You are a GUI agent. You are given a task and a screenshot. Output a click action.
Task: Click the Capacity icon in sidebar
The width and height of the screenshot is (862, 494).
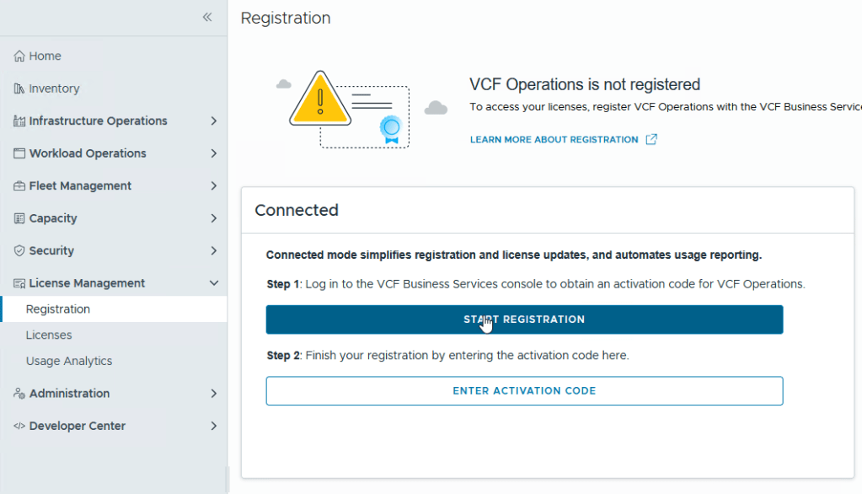click(19, 218)
